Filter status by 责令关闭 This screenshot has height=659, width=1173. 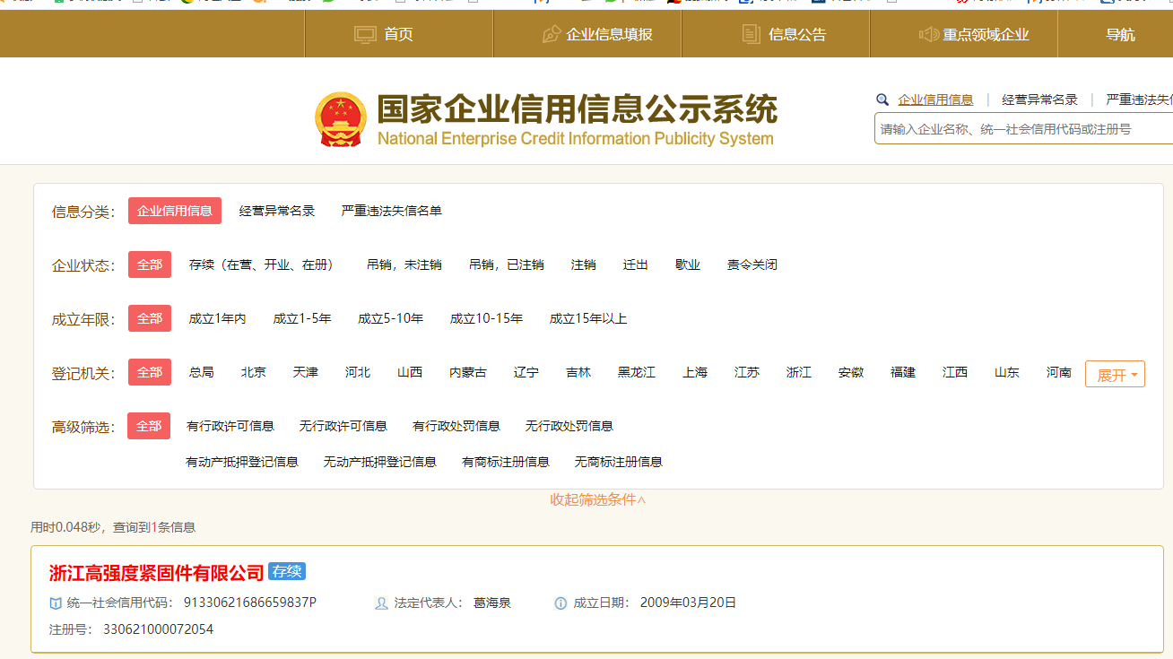click(752, 264)
